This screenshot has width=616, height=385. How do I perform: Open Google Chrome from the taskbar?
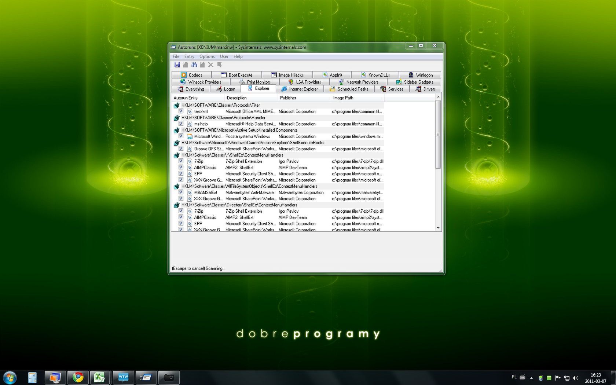[x=78, y=378]
